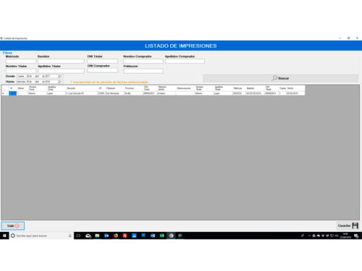Sort by the Fecha column header
Screen dimensions: 362x271
coord(295,88)
